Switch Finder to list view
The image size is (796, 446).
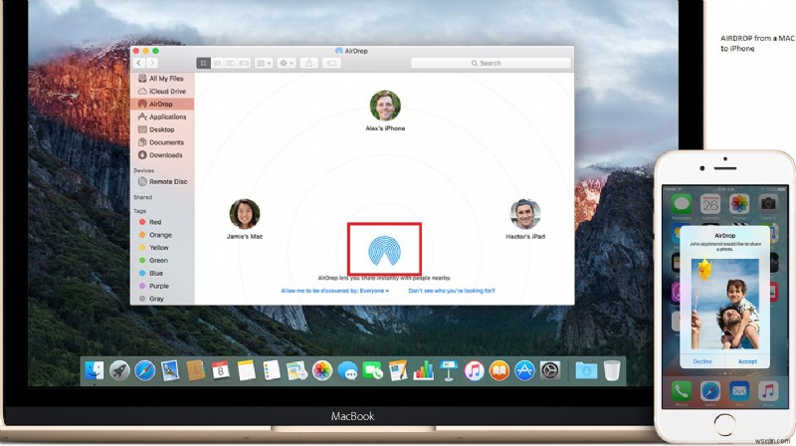(x=217, y=63)
